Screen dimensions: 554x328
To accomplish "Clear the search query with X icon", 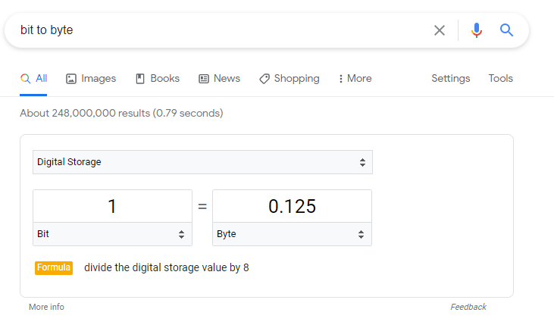I will click(x=439, y=30).
